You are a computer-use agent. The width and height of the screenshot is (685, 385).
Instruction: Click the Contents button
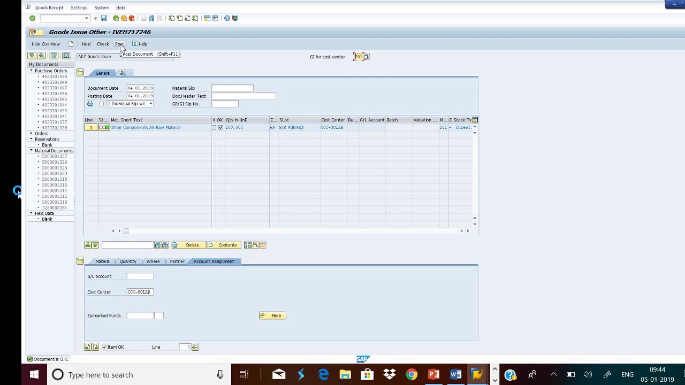224,245
